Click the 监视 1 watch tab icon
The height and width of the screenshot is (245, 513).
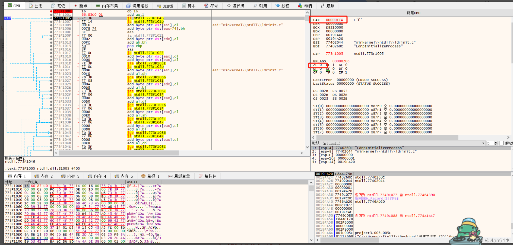pyautogui.click(x=144, y=176)
